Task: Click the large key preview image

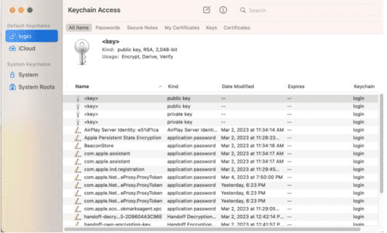Action: pos(82,52)
